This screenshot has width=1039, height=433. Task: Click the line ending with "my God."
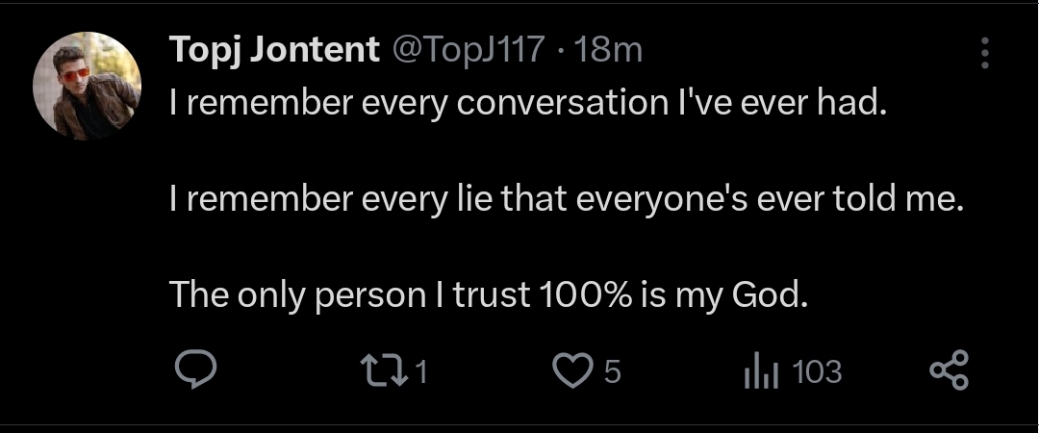(488, 294)
